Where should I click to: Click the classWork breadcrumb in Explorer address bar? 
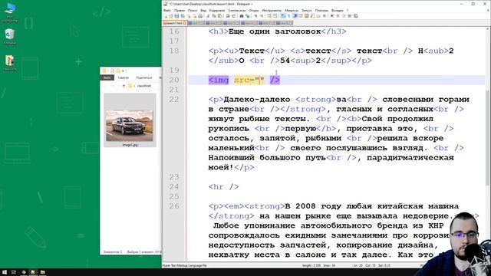(x=144, y=86)
